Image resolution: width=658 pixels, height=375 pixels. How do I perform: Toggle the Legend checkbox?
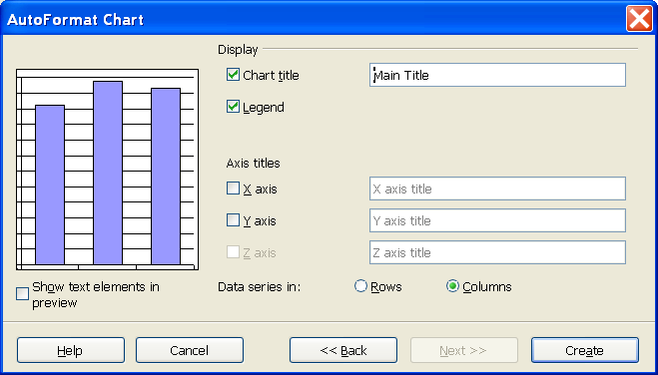(233, 107)
